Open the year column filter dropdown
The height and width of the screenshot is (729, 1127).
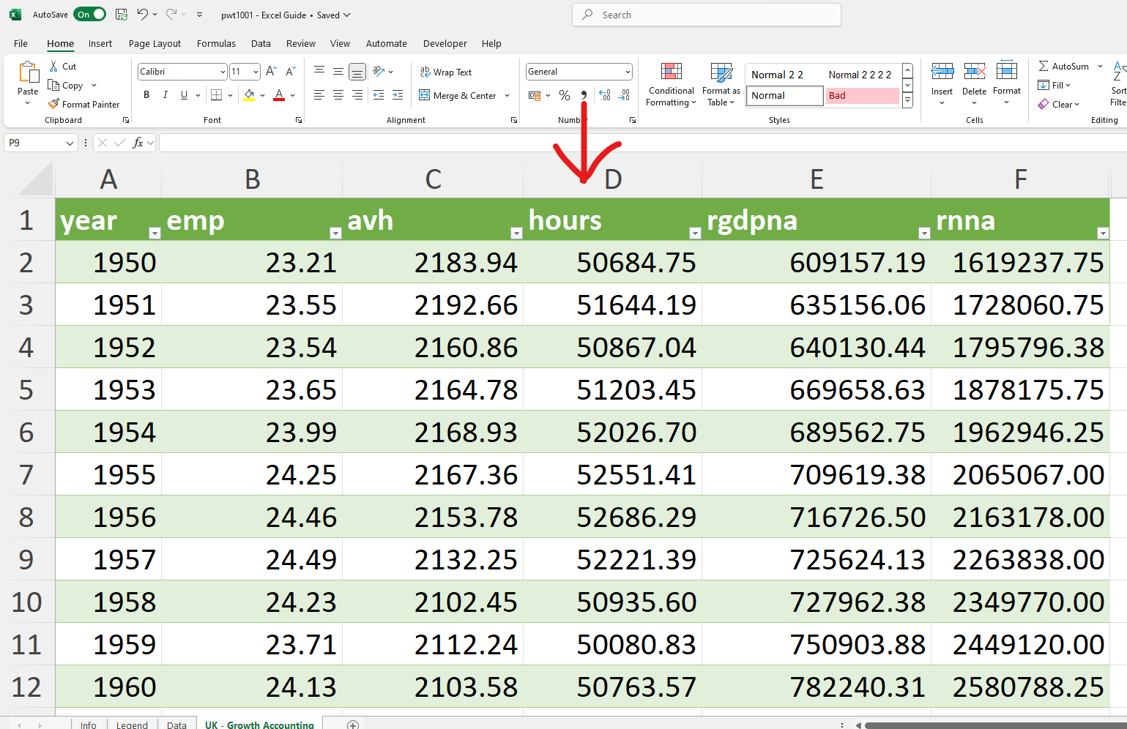[x=155, y=233]
